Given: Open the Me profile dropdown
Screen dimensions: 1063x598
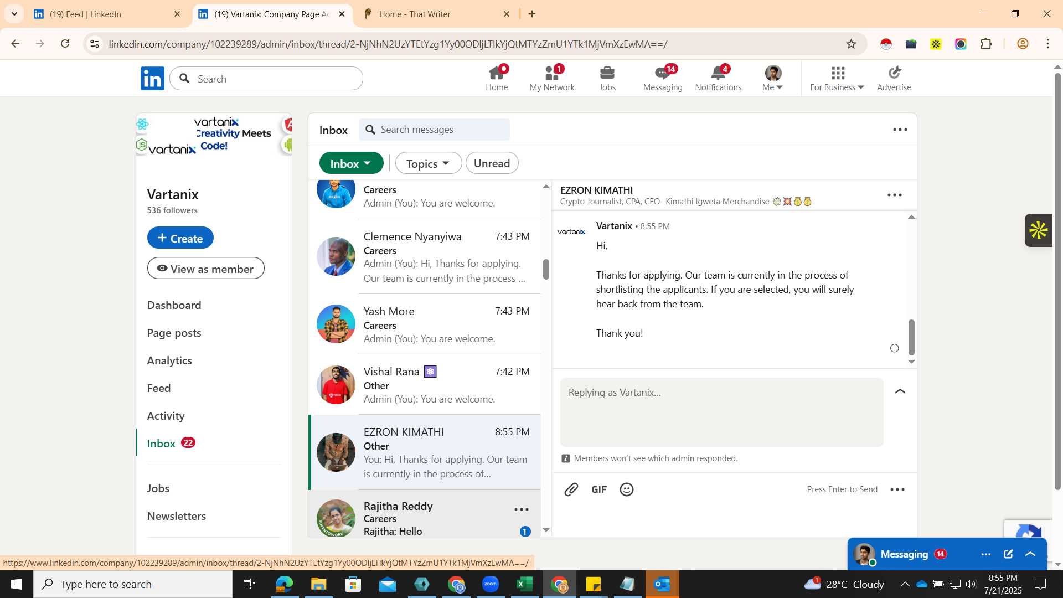Looking at the screenshot, I should [x=773, y=78].
